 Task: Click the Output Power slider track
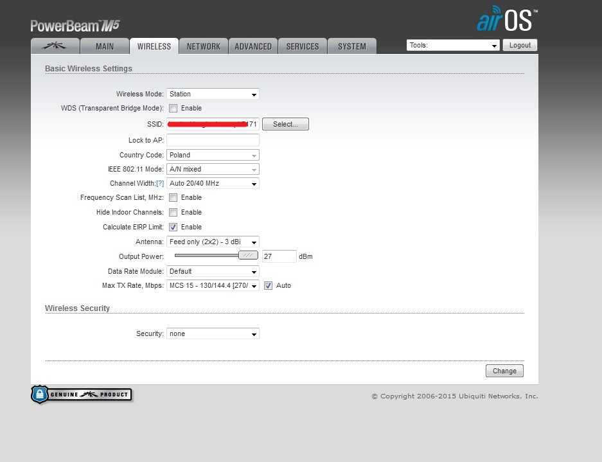tap(206, 255)
